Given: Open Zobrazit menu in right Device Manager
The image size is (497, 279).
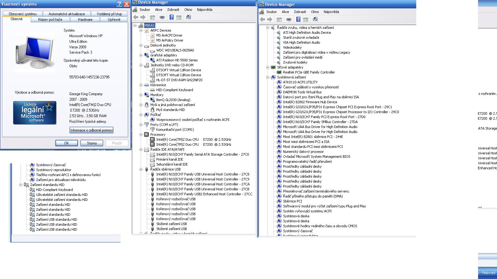Looking at the screenshot, I should tap(300, 12).
